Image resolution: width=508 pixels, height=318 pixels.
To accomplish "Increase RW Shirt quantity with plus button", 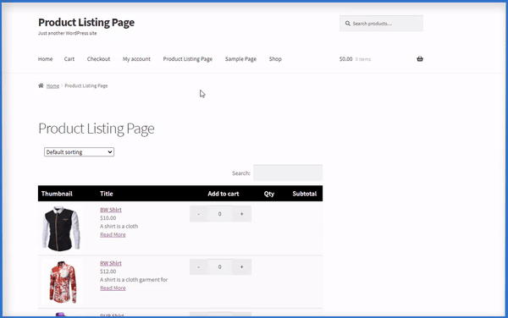I will 241,267.
